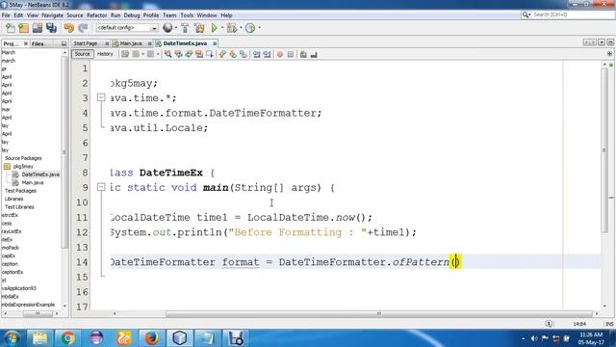Viewport: 616px width, 347px height.
Task: Toggle Rectangular Selection icon
Action: click(x=210, y=54)
